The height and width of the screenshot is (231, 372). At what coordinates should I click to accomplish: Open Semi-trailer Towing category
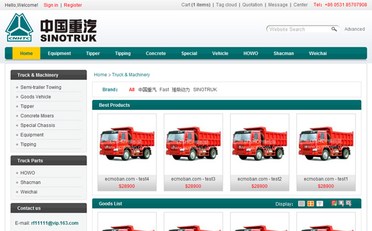pyautogui.click(x=41, y=87)
